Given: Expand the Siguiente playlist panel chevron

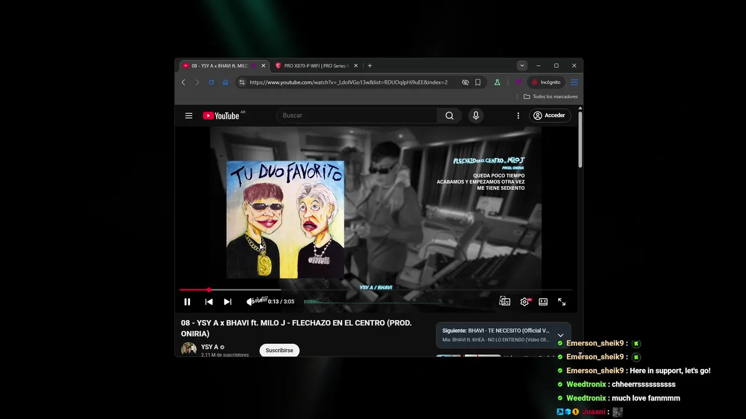Looking at the screenshot, I should coord(561,335).
